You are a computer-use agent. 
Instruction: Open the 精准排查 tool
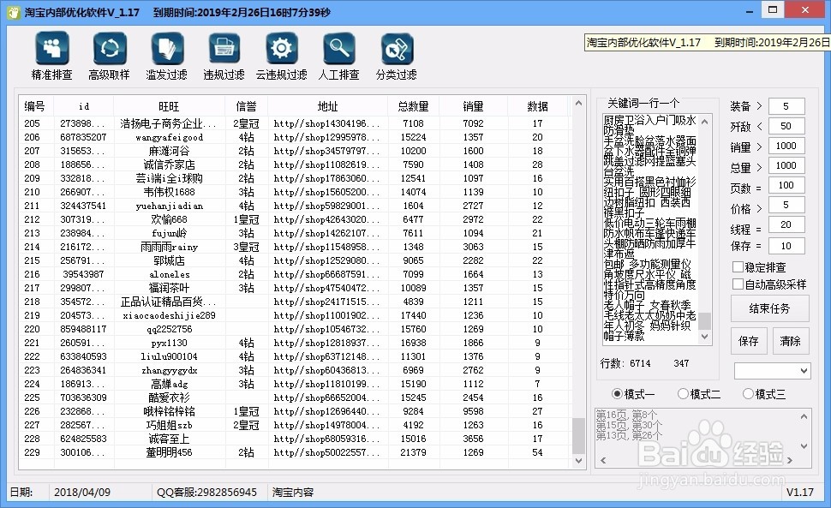click(52, 57)
